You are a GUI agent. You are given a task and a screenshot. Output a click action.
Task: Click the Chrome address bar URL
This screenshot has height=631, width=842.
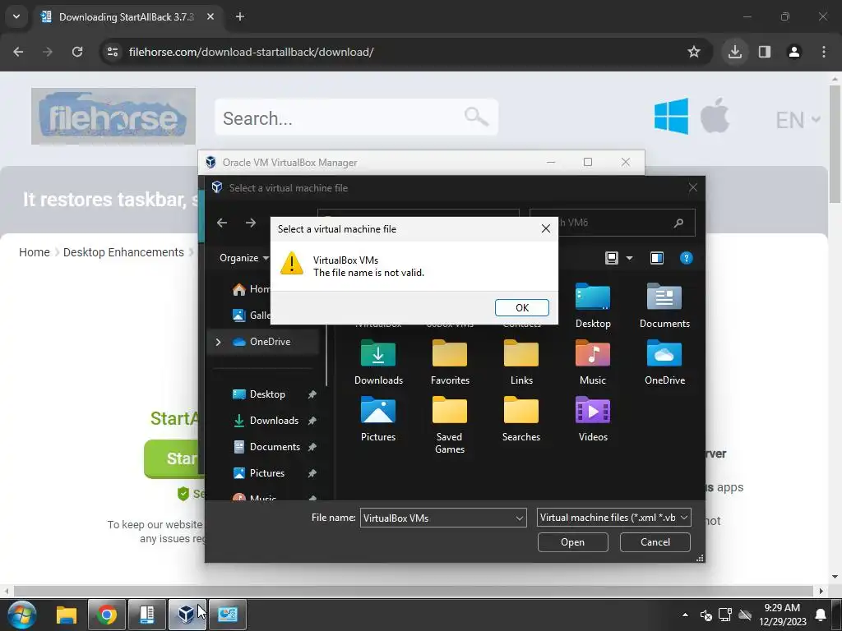[x=252, y=52]
